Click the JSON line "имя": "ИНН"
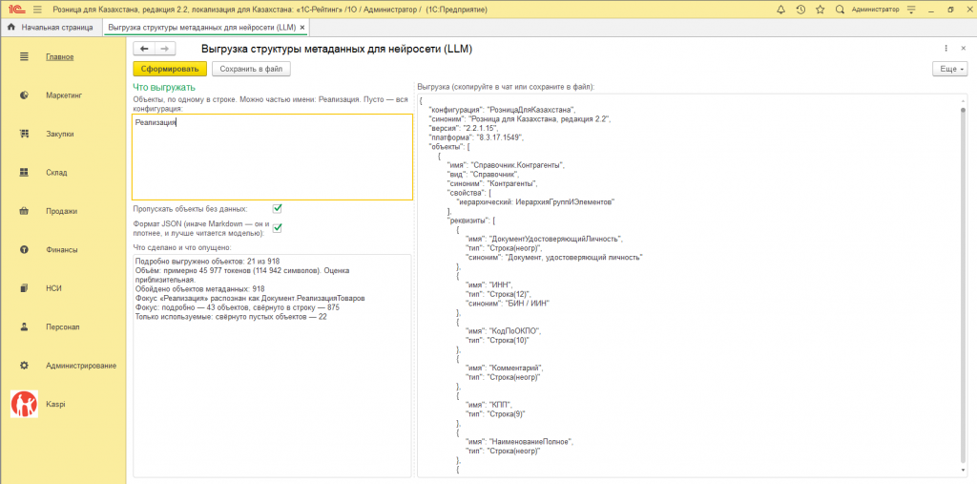977x484 pixels. click(x=489, y=284)
